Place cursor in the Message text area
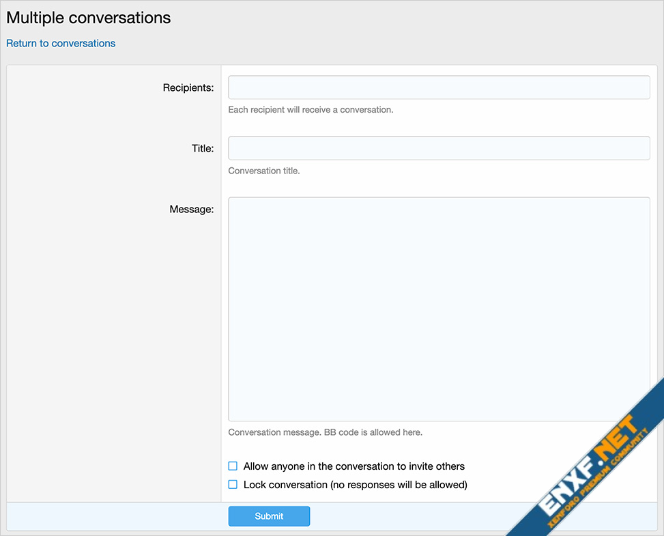Image resolution: width=664 pixels, height=536 pixels. [438, 309]
